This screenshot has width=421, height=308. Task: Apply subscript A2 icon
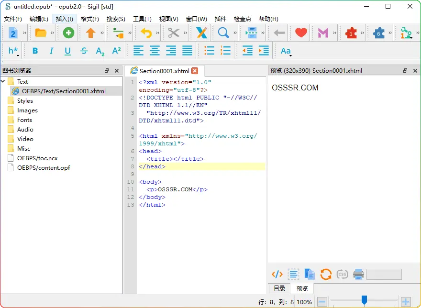click(x=100, y=51)
